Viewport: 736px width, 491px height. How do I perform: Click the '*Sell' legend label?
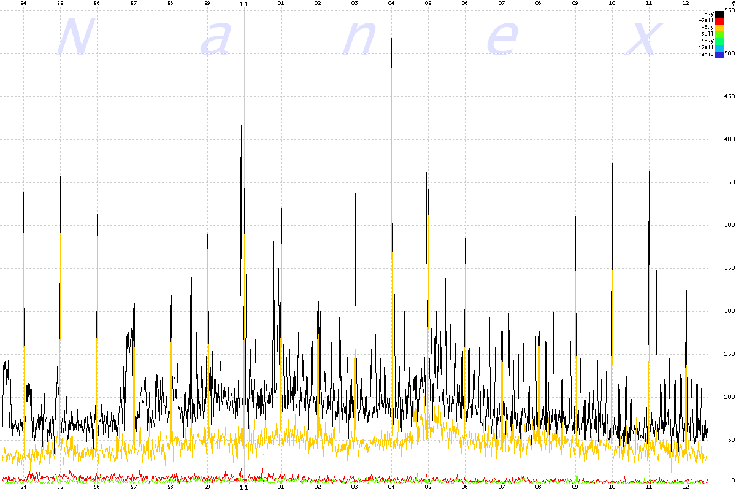click(x=706, y=47)
